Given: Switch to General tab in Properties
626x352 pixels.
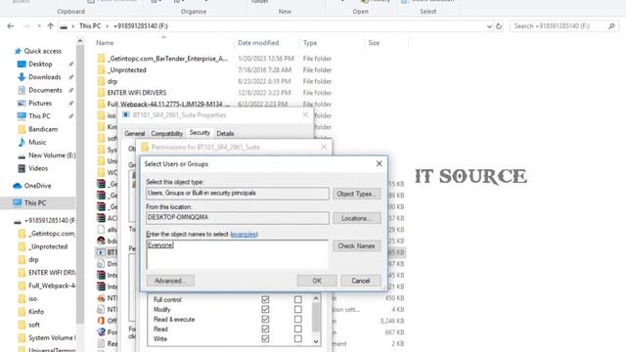Looking at the screenshot, I should pos(135,134).
